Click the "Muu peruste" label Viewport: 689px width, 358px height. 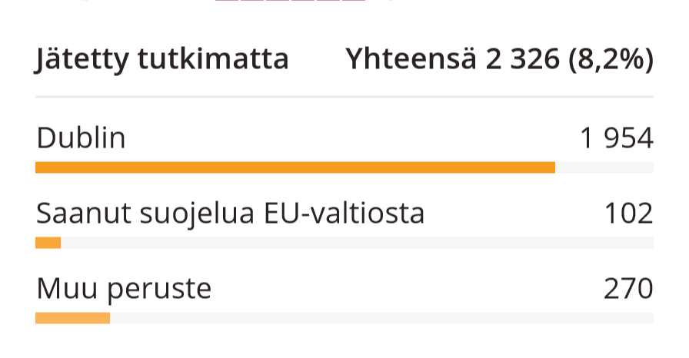(x=123, y=289)
